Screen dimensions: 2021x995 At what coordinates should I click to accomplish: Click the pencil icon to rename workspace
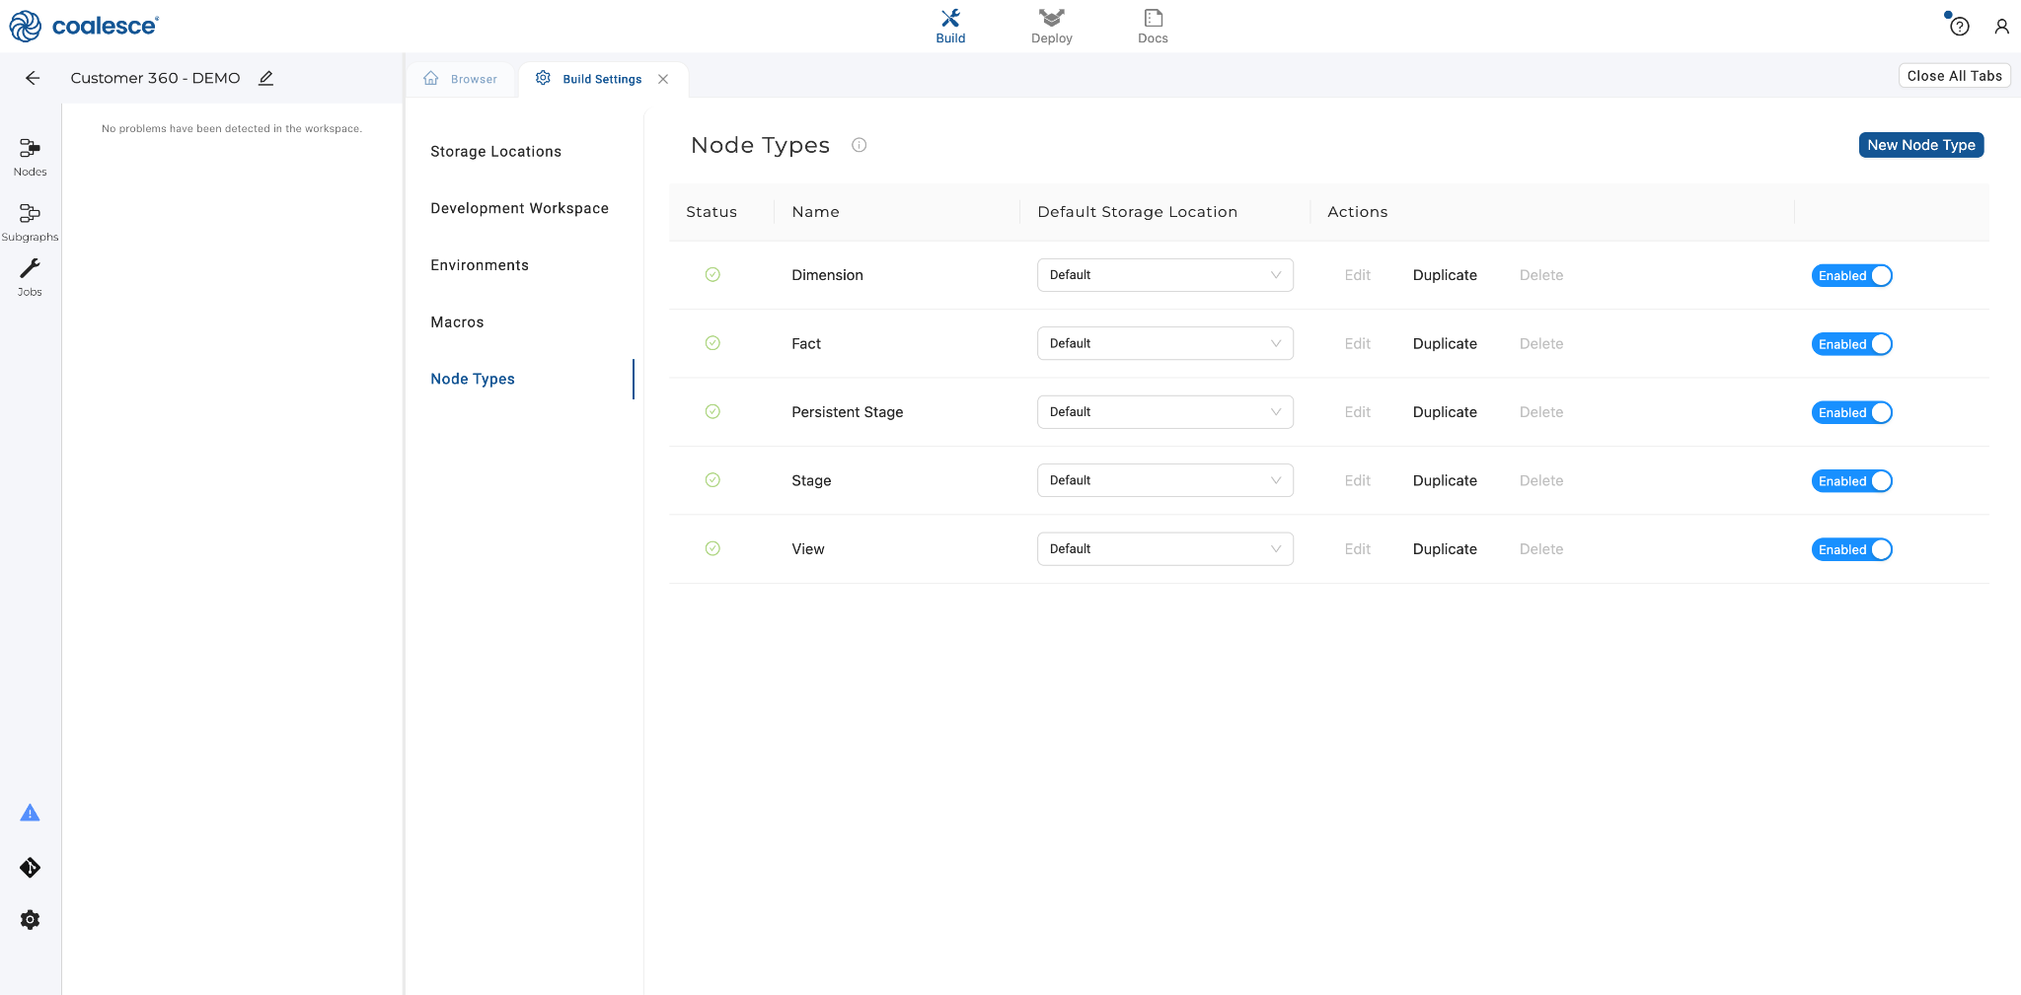[265, 78]
